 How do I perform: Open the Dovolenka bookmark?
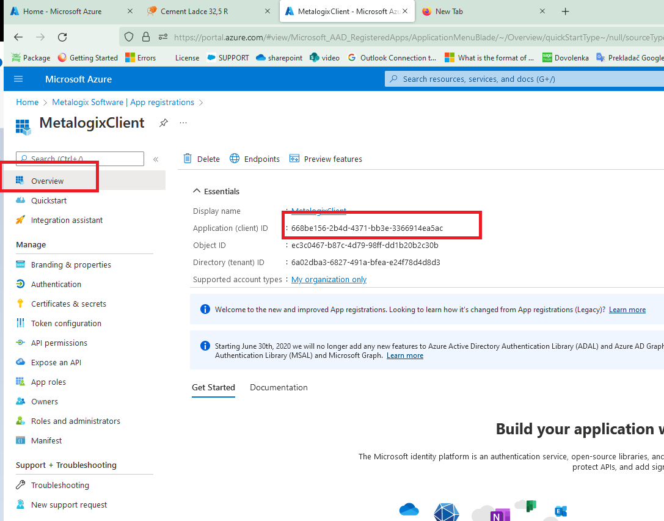tap(565, 57)
